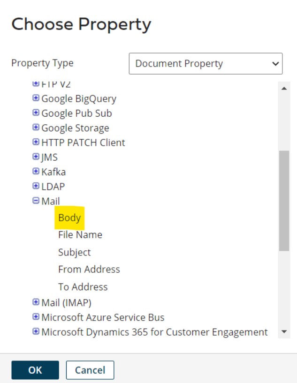Pick the From Address property

click(89, 269)
